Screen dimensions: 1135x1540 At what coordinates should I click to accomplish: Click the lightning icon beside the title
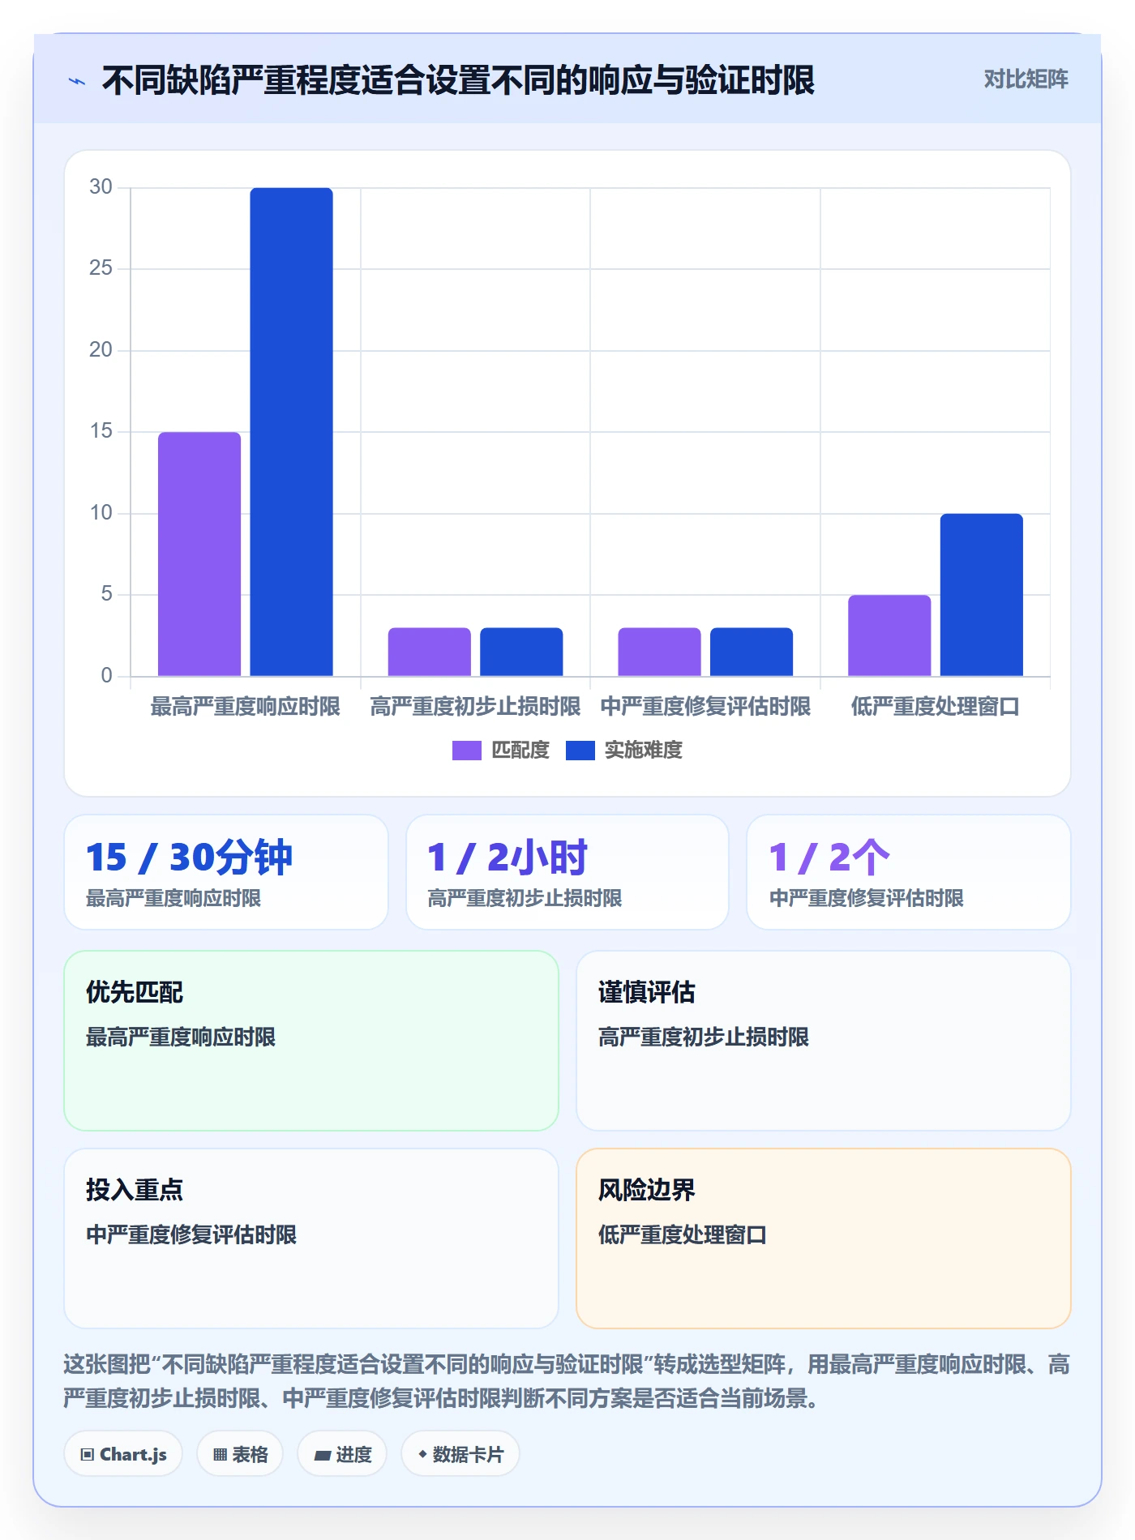click(x=77, y=81)
